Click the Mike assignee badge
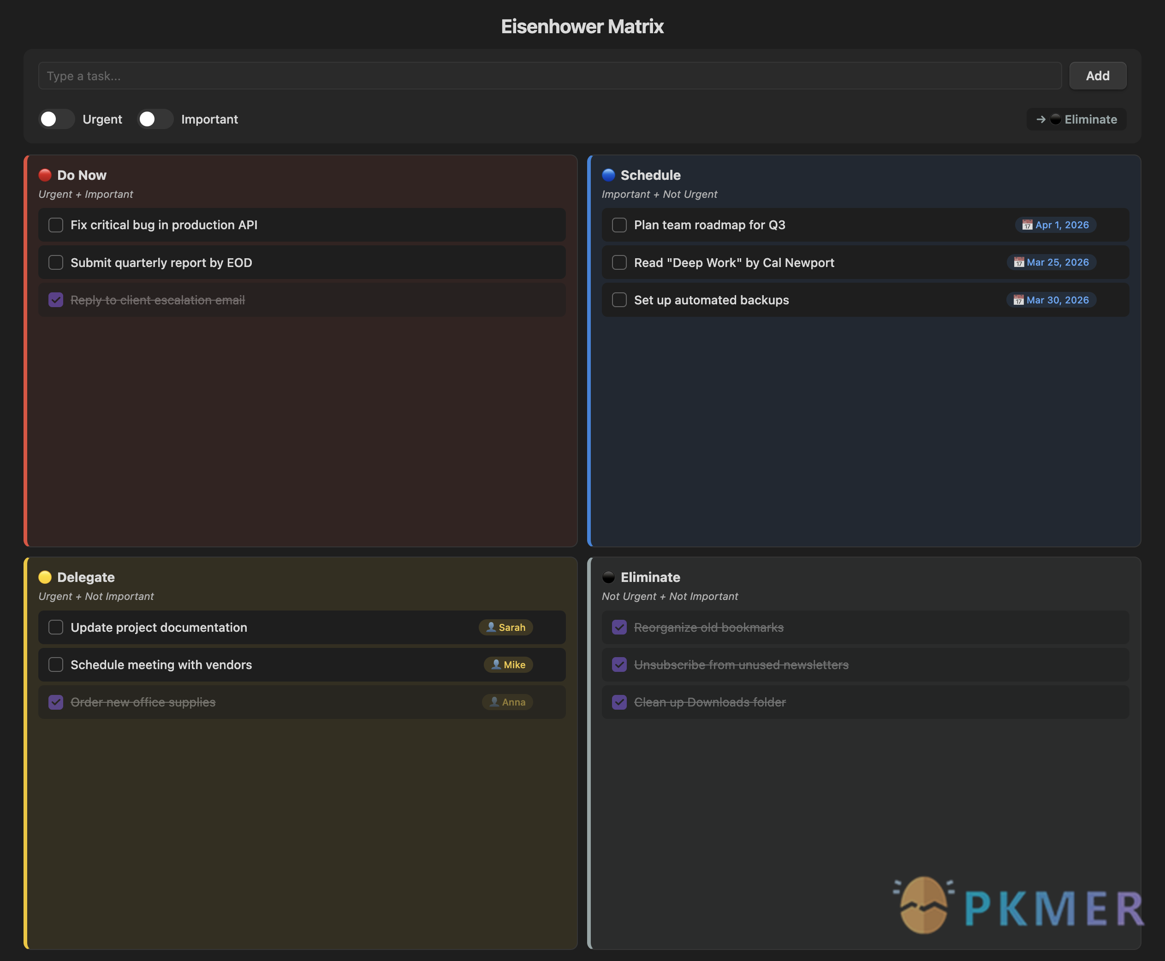1165x961 pixels. (508, 664)
